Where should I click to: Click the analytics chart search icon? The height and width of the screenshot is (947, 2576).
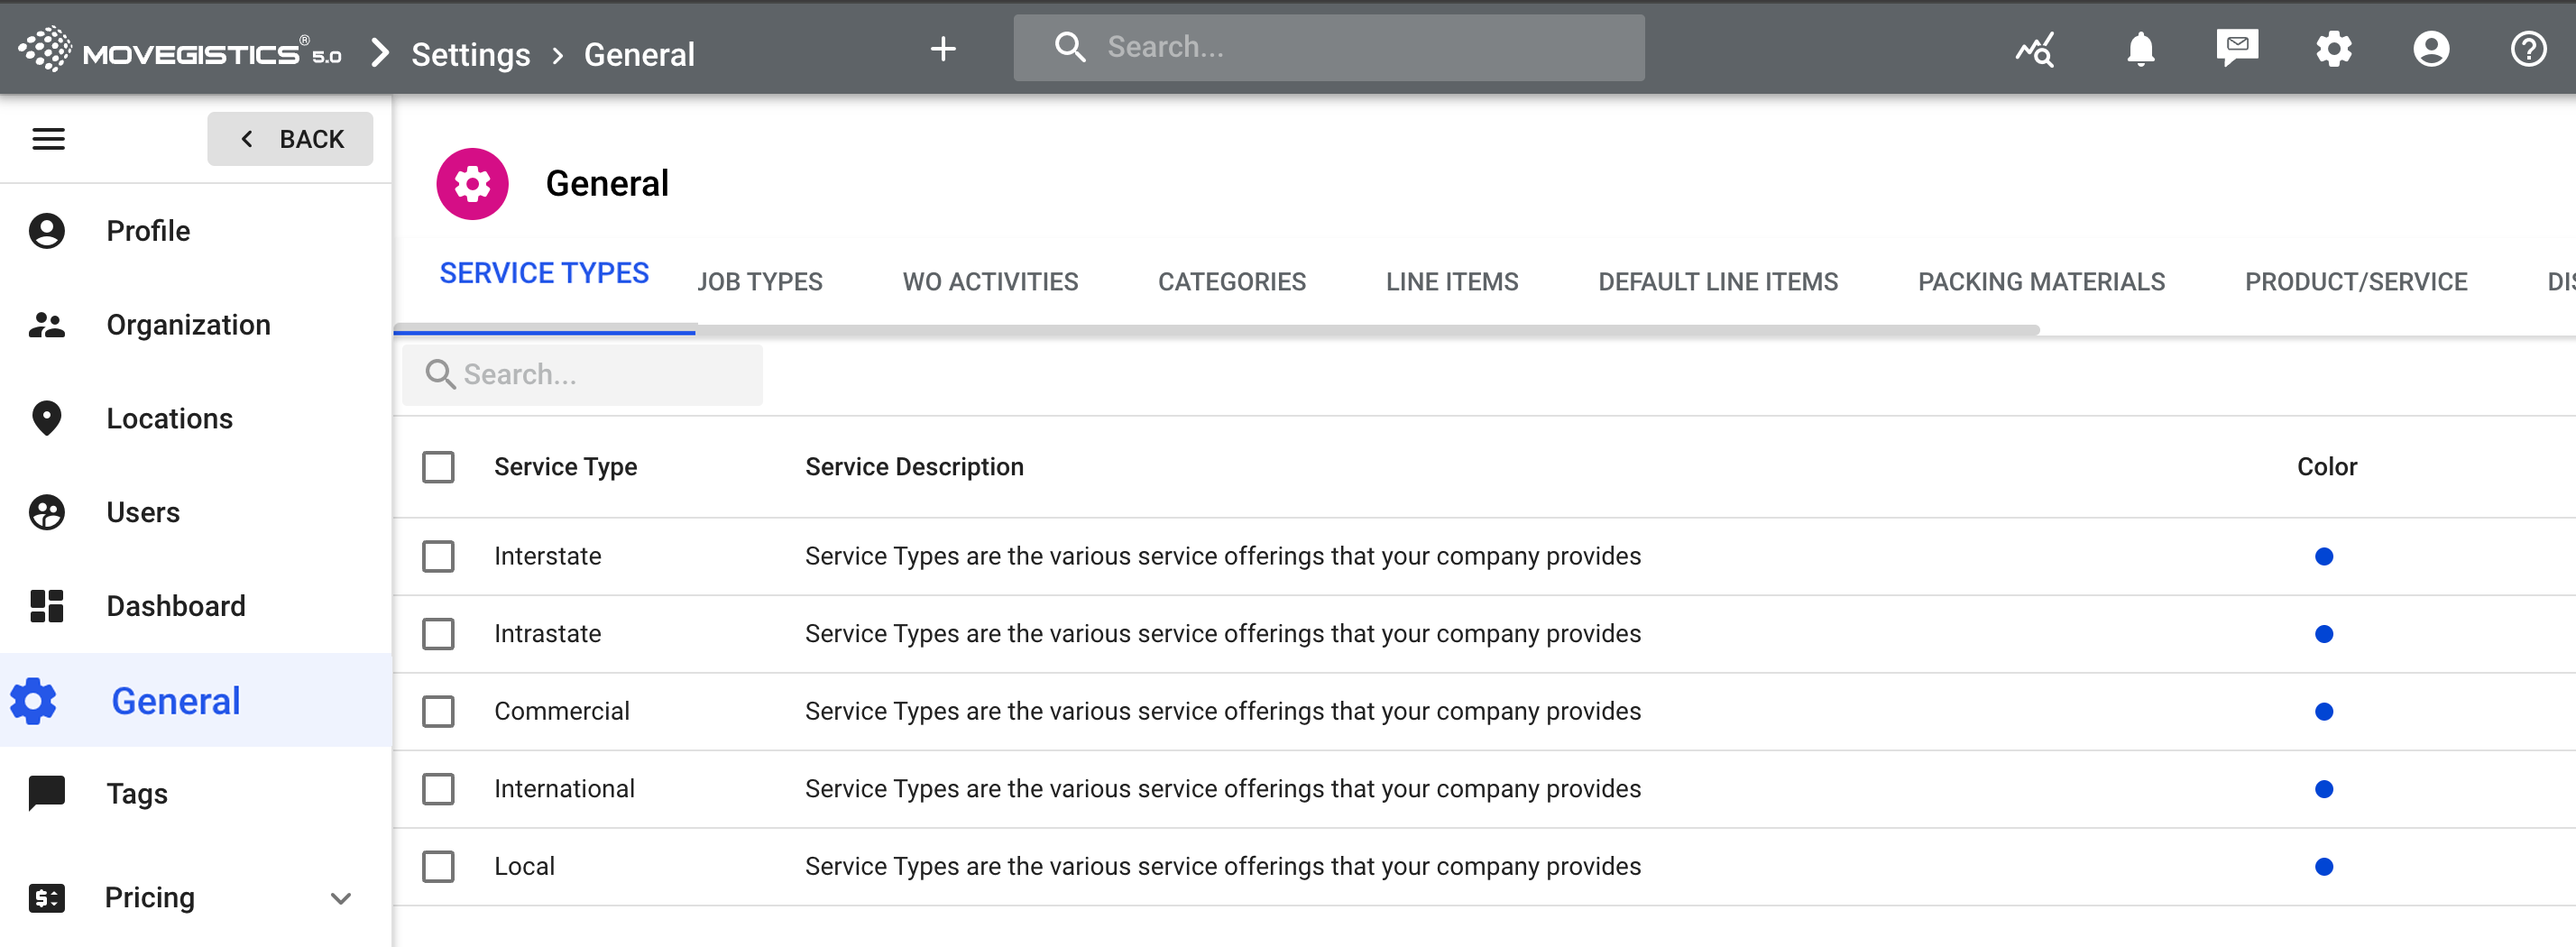[x=2034, y=48]
